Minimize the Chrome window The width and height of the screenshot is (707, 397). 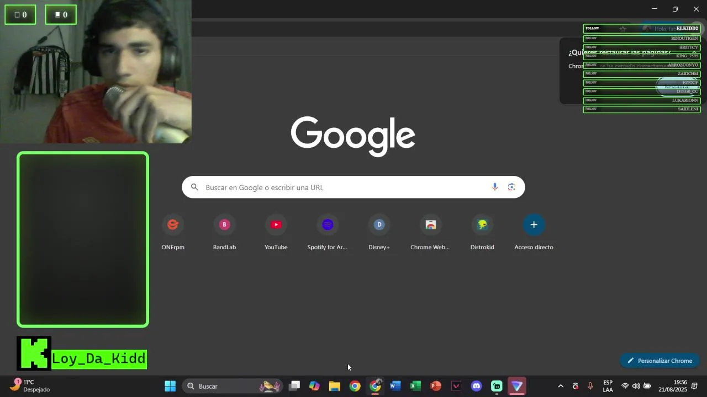point(655,9)
